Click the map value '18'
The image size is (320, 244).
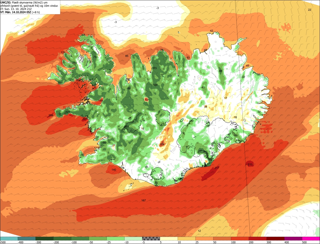click(235, 118)
